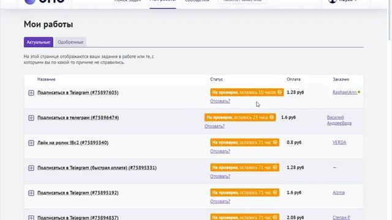Click help icon in status badge of #75895331
The width and height of the screenshot is (392, 220).
[x=275, y=167]
